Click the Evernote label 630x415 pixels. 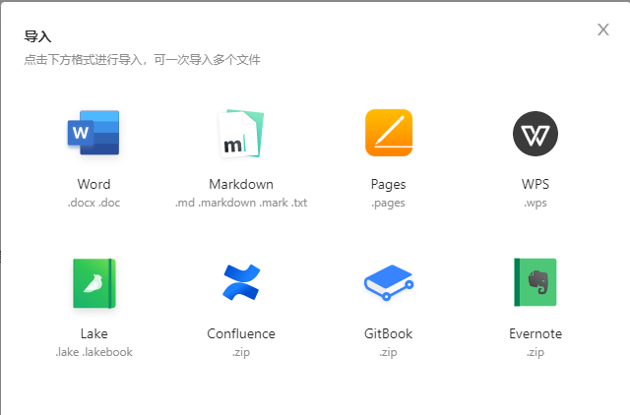coord(535,333)
